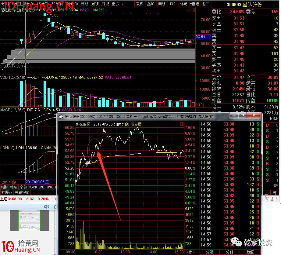Screen dimensions: 281x255
Task: Click the speaker volume icon
Action: (x=47, y=206)
